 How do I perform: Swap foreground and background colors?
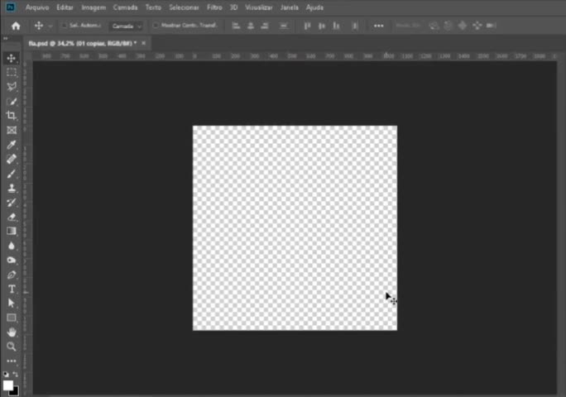tap(15, 375)
